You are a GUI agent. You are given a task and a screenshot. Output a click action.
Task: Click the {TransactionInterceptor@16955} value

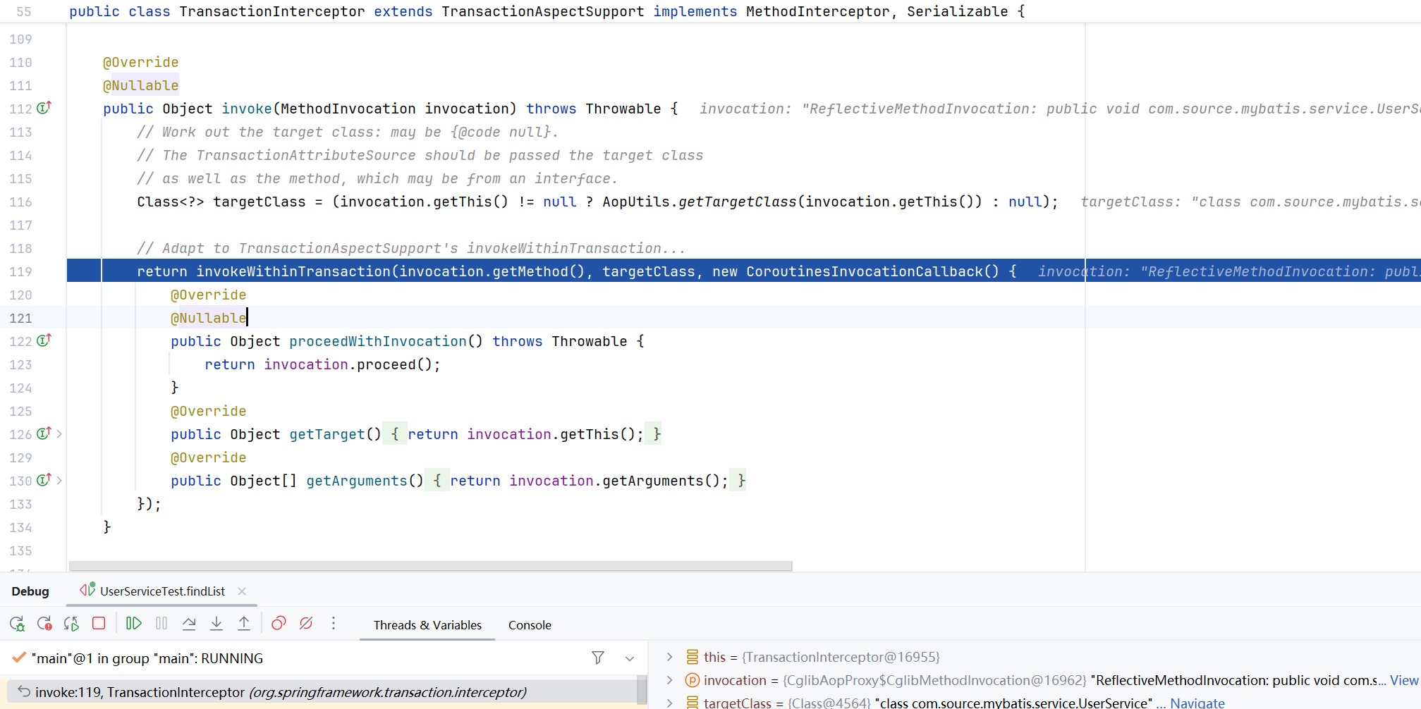pos(841,657)
